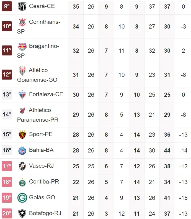Open the Fortaleza-CE team name link
This screenshot has width=191, height=219.
pyautogui.click(x=46, y=94)
